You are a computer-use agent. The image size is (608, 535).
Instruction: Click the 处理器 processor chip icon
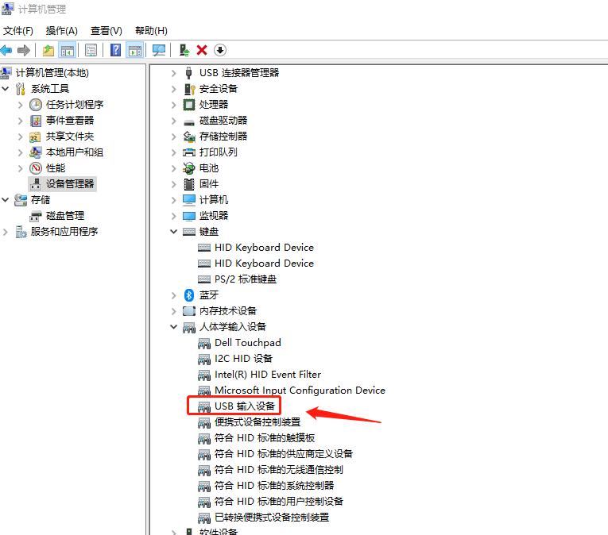(189, 105)
